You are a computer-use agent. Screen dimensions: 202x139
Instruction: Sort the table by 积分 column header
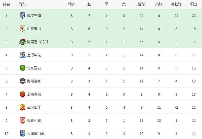tap(194, 4)
